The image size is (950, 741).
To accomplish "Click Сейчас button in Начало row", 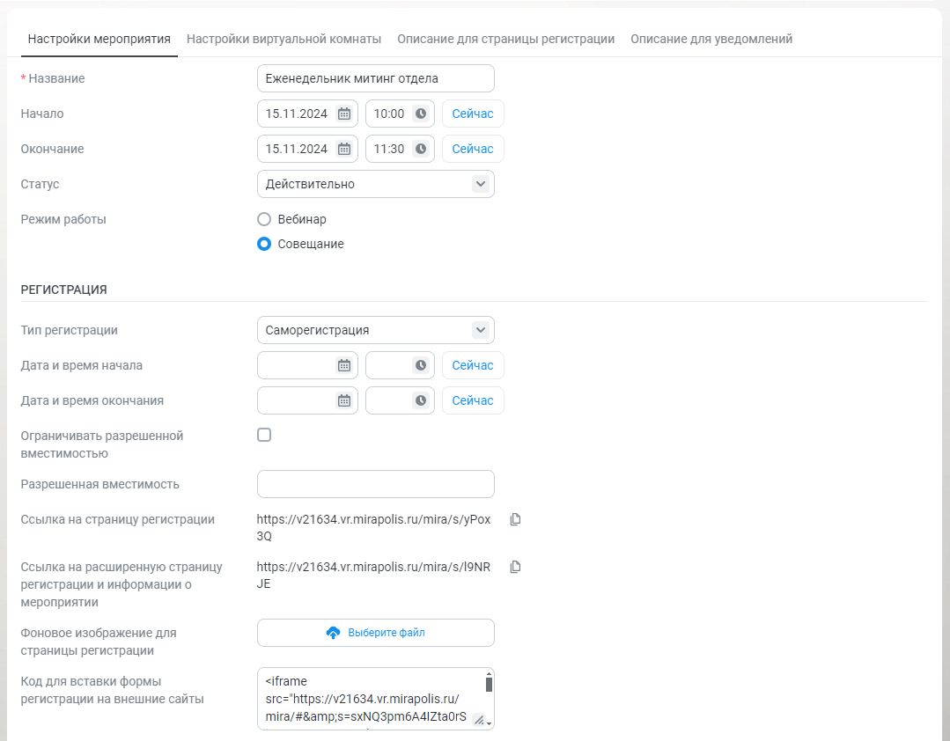I will point(473,114).
